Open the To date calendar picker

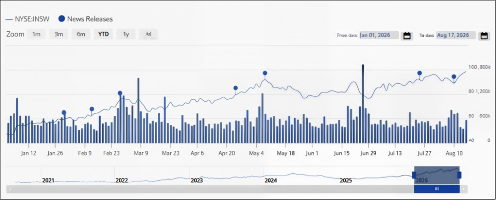tap(484, 36)
